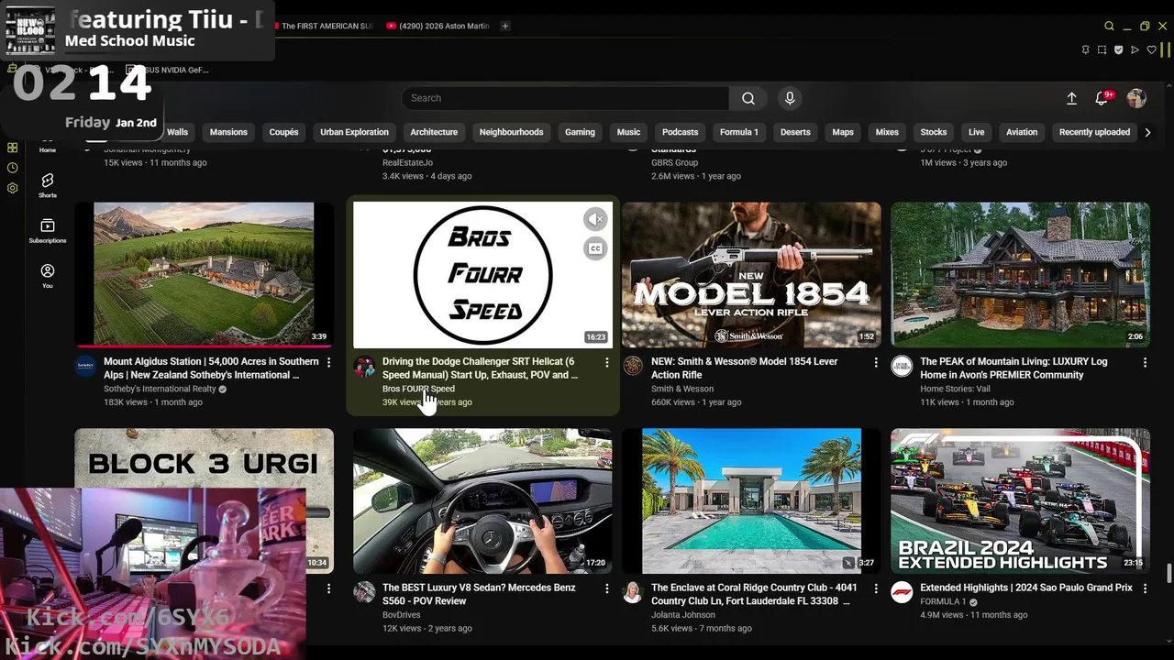This screenshot has width=1174, height=660.
Task: Click the browser pin icon in toolbar
Action: pos(1086,49)
